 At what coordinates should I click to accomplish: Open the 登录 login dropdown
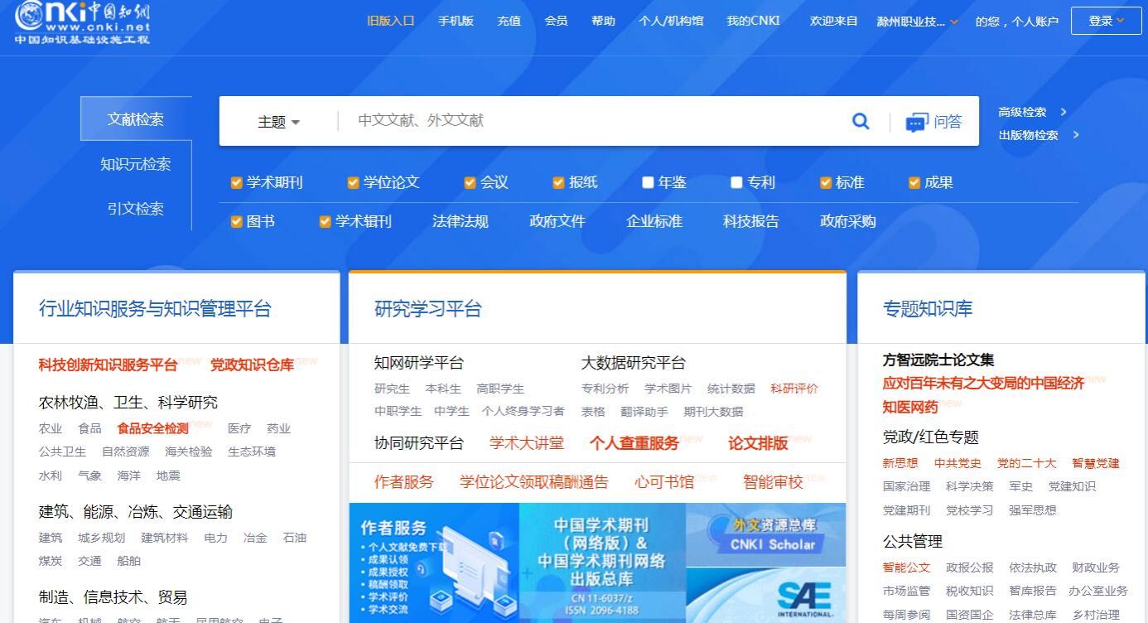1106,21
